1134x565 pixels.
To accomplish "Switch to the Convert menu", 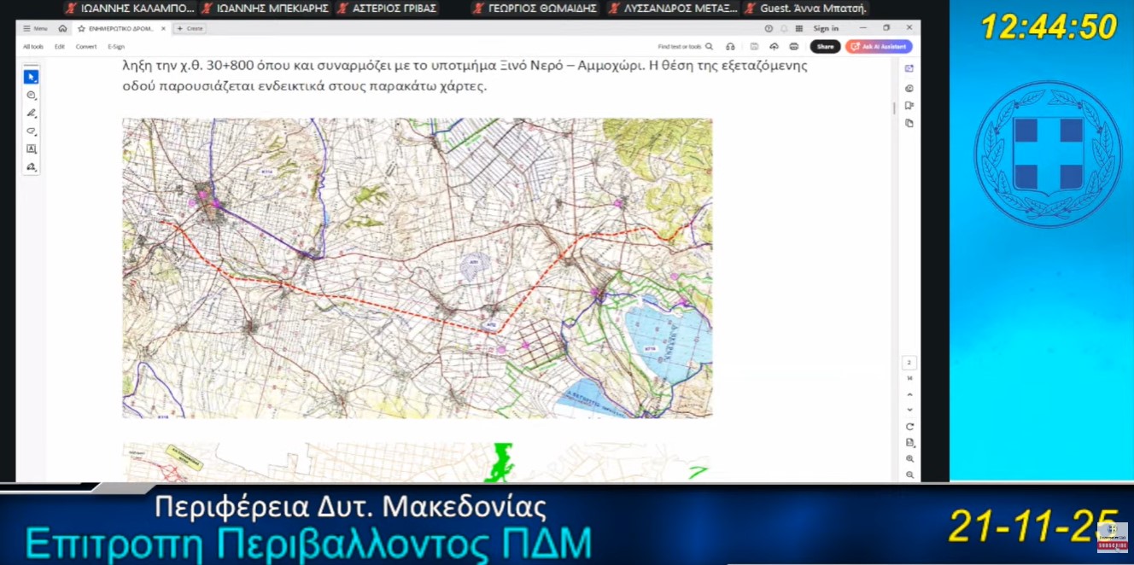I will tap(86, 46).
